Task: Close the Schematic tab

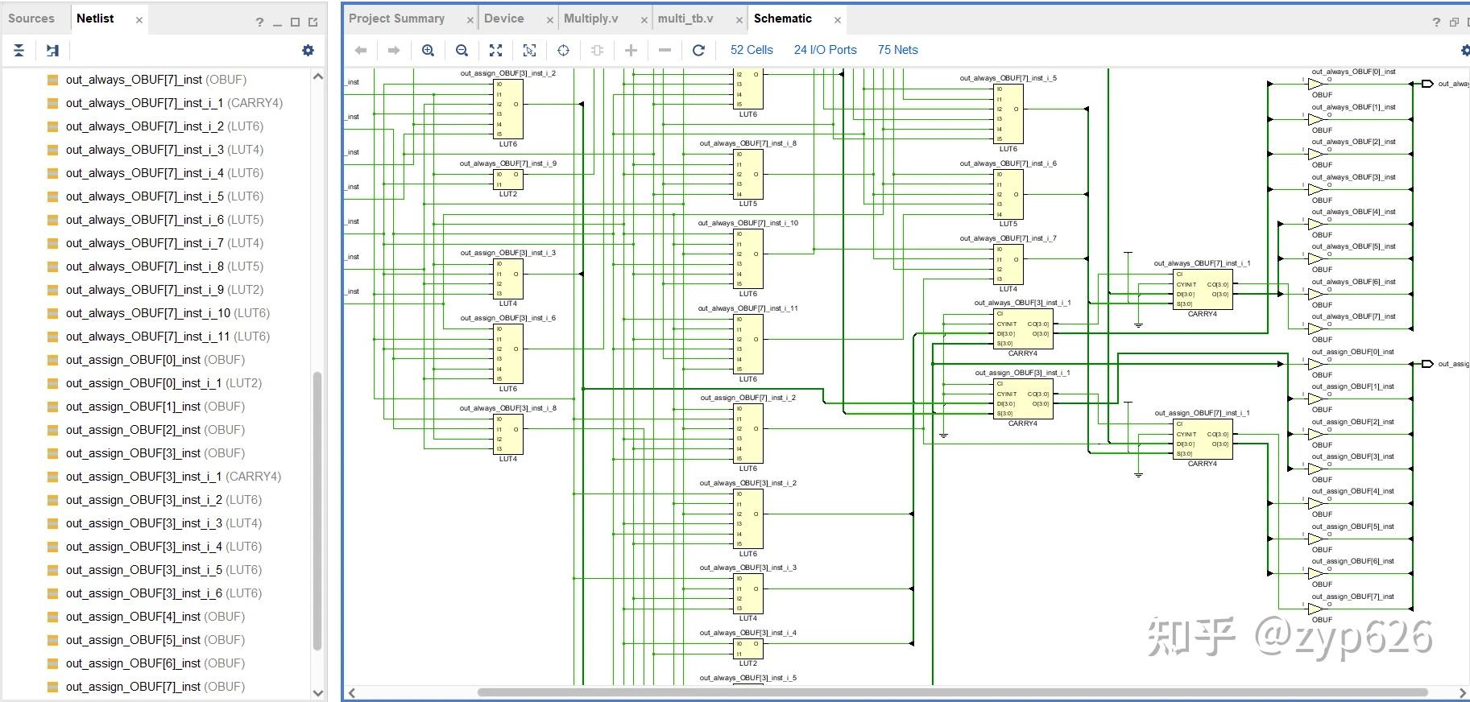Action: tap(838, 20)
